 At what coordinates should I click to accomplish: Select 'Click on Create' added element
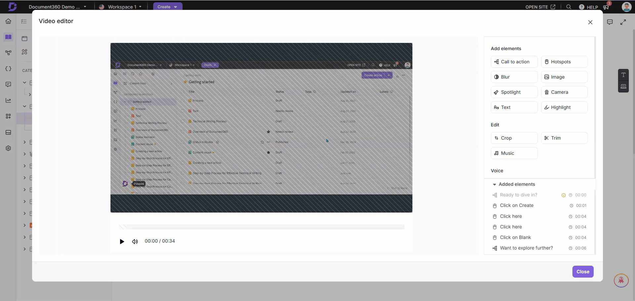click(539, 206)
